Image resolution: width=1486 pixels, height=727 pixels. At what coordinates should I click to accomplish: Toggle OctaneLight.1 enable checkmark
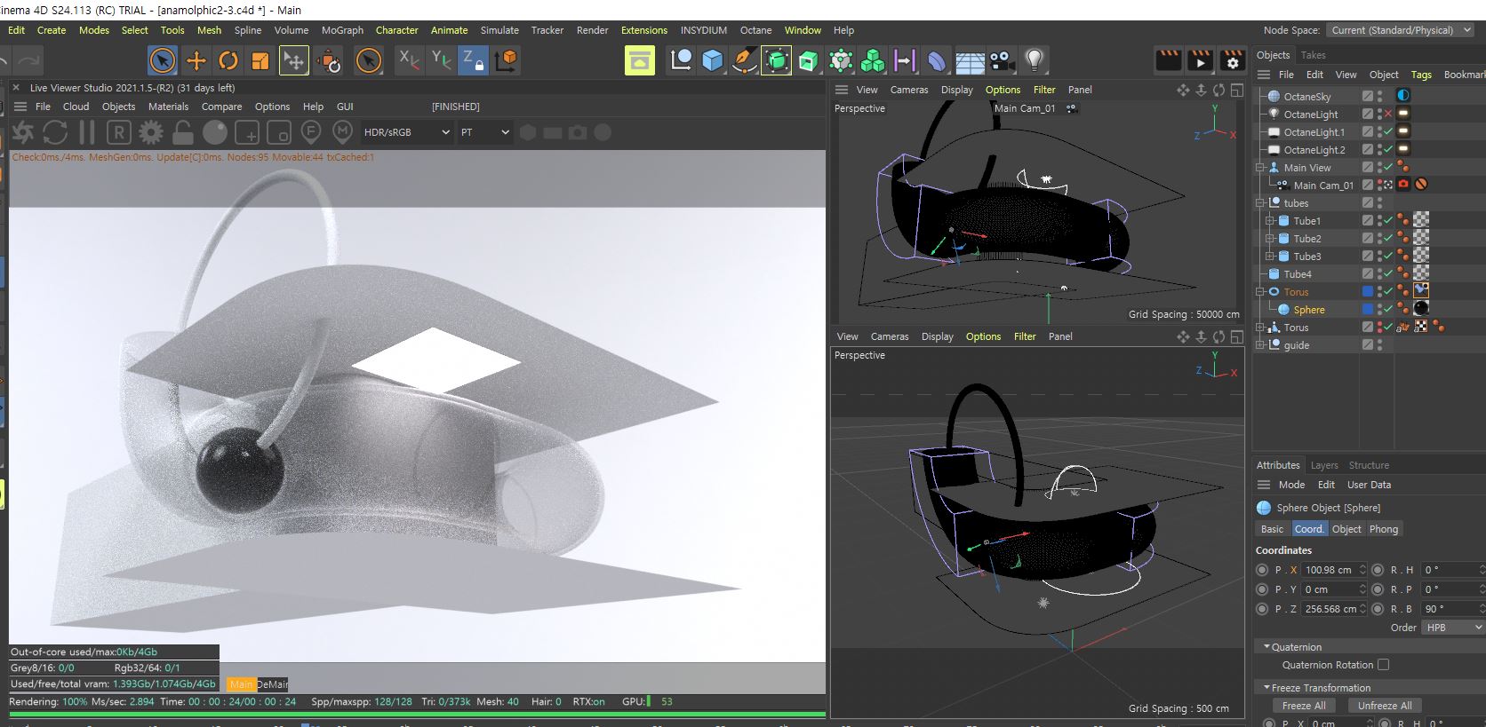[x=1388, y=132]
